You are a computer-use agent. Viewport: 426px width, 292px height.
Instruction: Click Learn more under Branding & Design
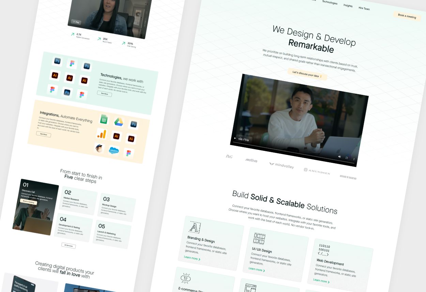point(192,258)
